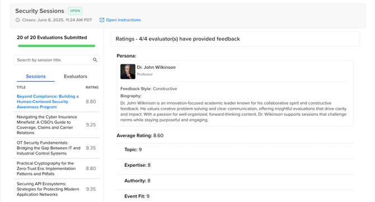Click the Dr. John Wilkinson name
The height and width of the screenshot is (202, 375).
pyautogui.click(x=156, y=67)
